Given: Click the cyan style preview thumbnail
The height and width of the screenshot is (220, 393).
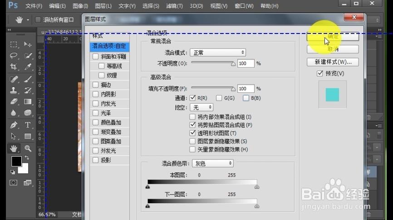Looking at the screenshot, I should (x=332, y=95).
